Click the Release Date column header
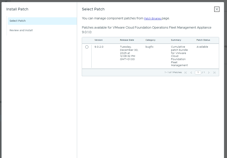This screenshot has width=227, height=158. coord(127,40)
